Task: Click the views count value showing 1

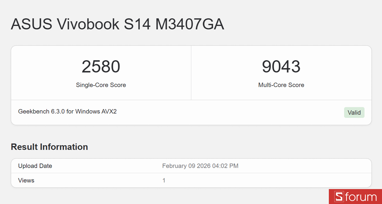Action: (x=164, y=180)
